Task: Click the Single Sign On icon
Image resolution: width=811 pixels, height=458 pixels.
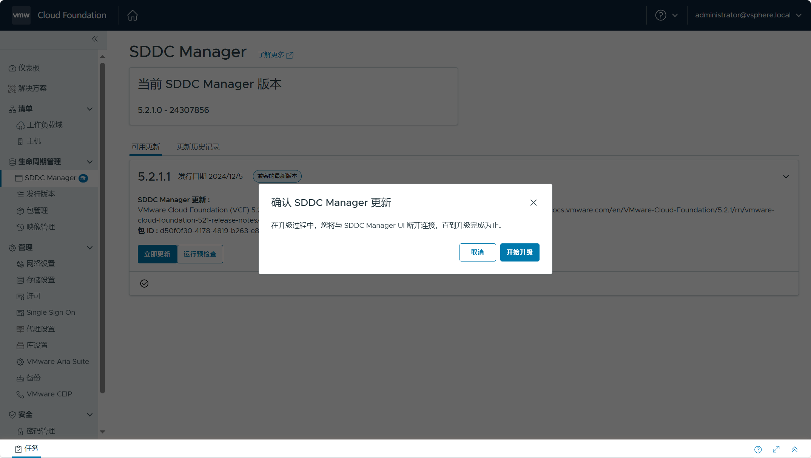Action: click(20, 313)
